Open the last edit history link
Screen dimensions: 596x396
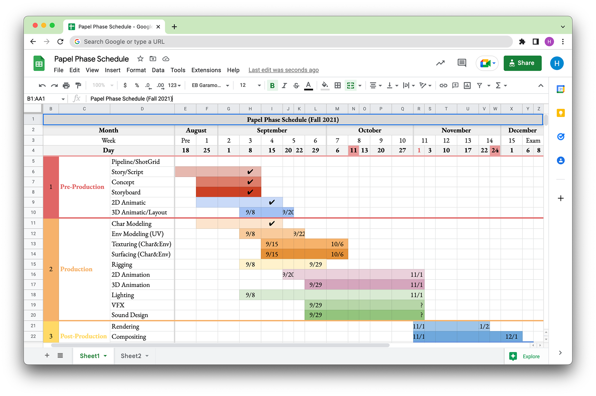pos(283,70)
